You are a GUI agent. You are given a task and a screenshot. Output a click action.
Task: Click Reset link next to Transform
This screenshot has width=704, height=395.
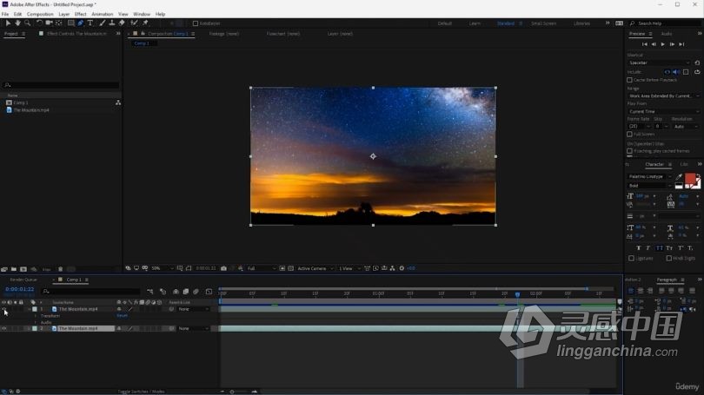coord(123,316)
